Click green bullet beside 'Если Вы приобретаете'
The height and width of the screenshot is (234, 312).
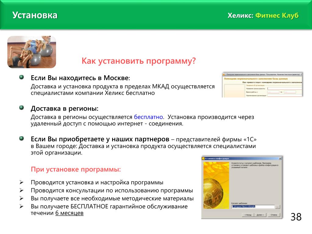pyautogui.click(x=22, y=138)
